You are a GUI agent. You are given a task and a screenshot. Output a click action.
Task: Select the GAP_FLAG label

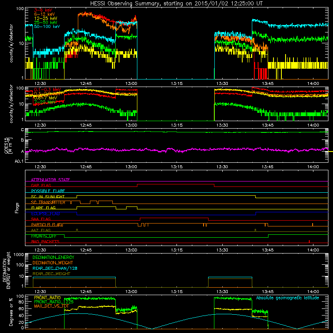pyautogui.click(x=41, y=185)
